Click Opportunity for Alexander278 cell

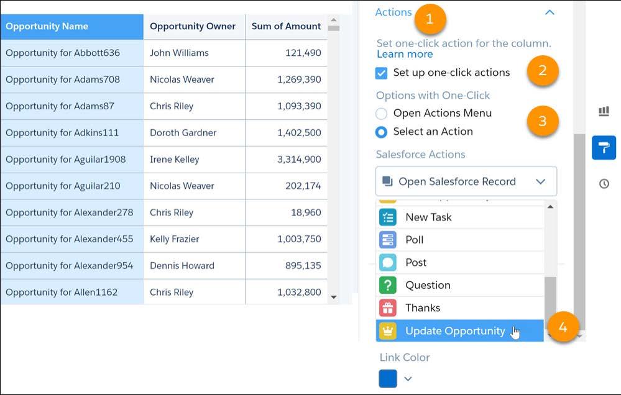point(71,212)
